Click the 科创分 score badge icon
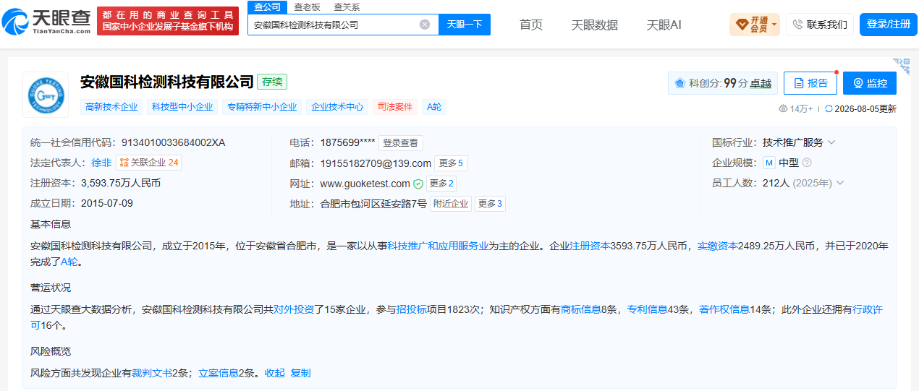Viewport: 919px width, 391px height. [x=680, y=83]
